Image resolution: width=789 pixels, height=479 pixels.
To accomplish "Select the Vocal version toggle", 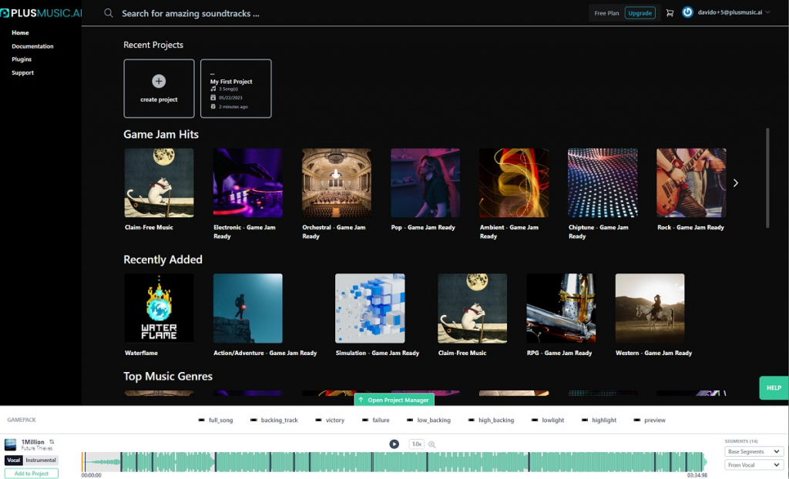I will tap(14, 461).
